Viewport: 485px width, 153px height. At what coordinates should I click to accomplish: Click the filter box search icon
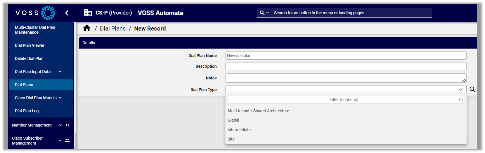tap(461, 100)
